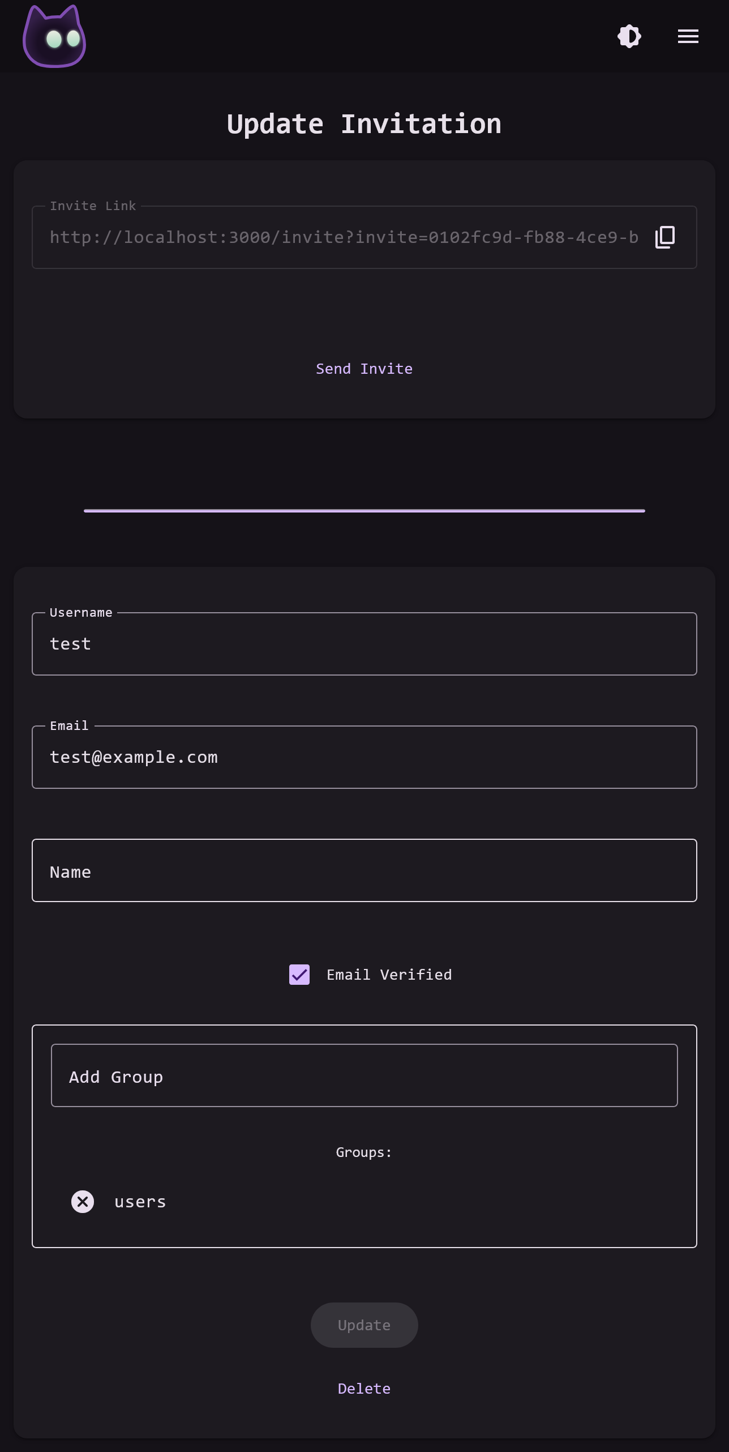This screenshot has height=1452, width=729.
Task: Remove the users group
Action: 83,1202
